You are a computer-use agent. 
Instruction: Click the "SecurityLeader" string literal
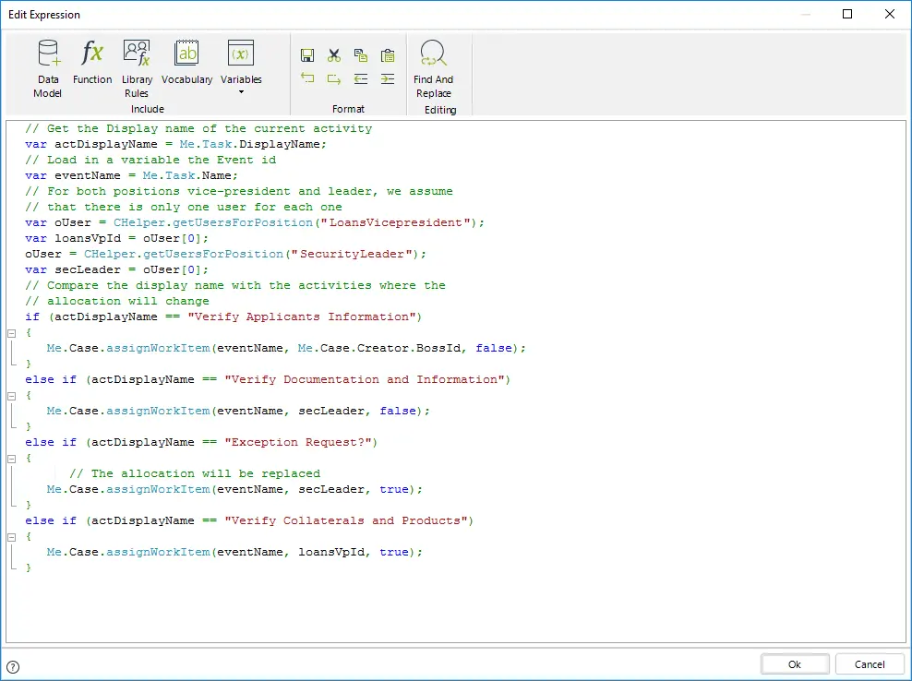coord(352,254)
